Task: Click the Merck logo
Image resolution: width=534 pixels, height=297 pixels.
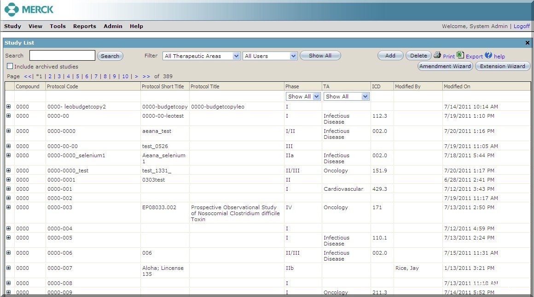Action: (29, 10)
